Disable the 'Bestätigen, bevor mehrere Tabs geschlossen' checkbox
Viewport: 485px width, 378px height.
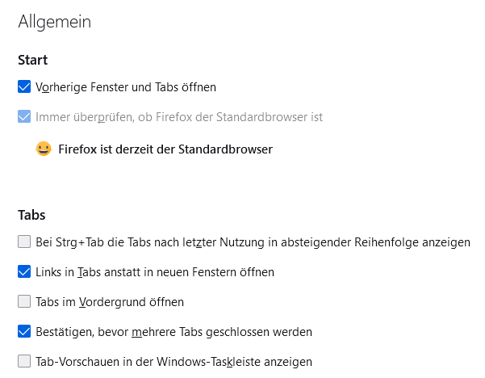click(24, 332)
